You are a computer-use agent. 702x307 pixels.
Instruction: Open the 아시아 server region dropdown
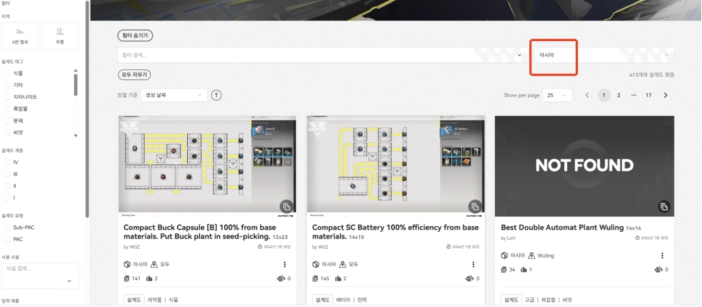click(x=601, y=55)
